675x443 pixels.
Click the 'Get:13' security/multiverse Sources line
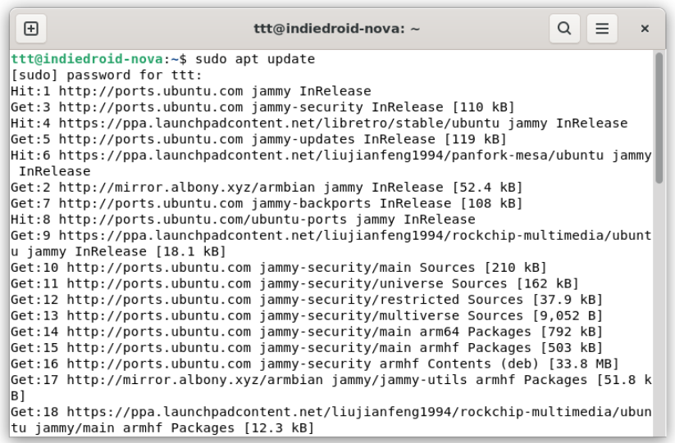(x=307, y=316)
